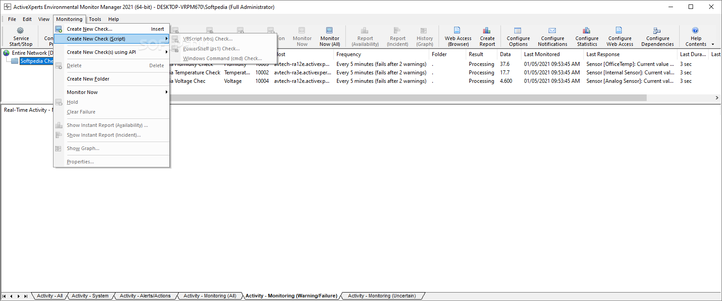
Task: Choose Properties... menu entry
Action: pyautogui.click(x=111, y=162)
